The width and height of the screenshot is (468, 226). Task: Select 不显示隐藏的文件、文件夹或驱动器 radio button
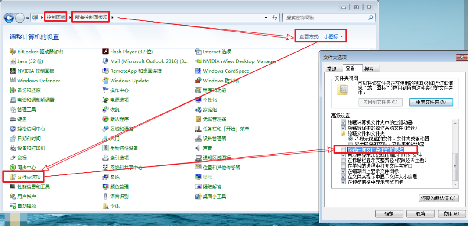(x=351, y=139)
